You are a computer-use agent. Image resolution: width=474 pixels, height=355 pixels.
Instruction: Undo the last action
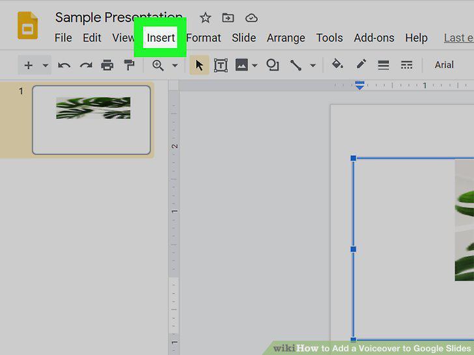click(x=64, y=65)
